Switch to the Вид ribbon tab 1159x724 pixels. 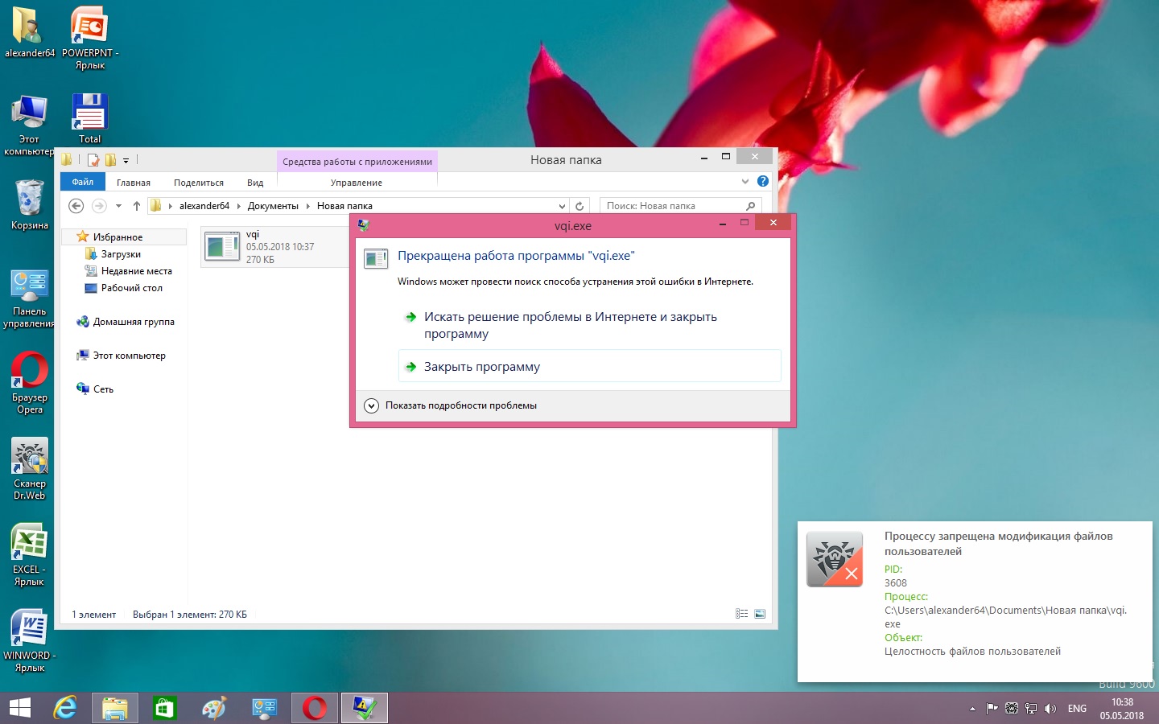pyautogui.click(x=255, y=183)
